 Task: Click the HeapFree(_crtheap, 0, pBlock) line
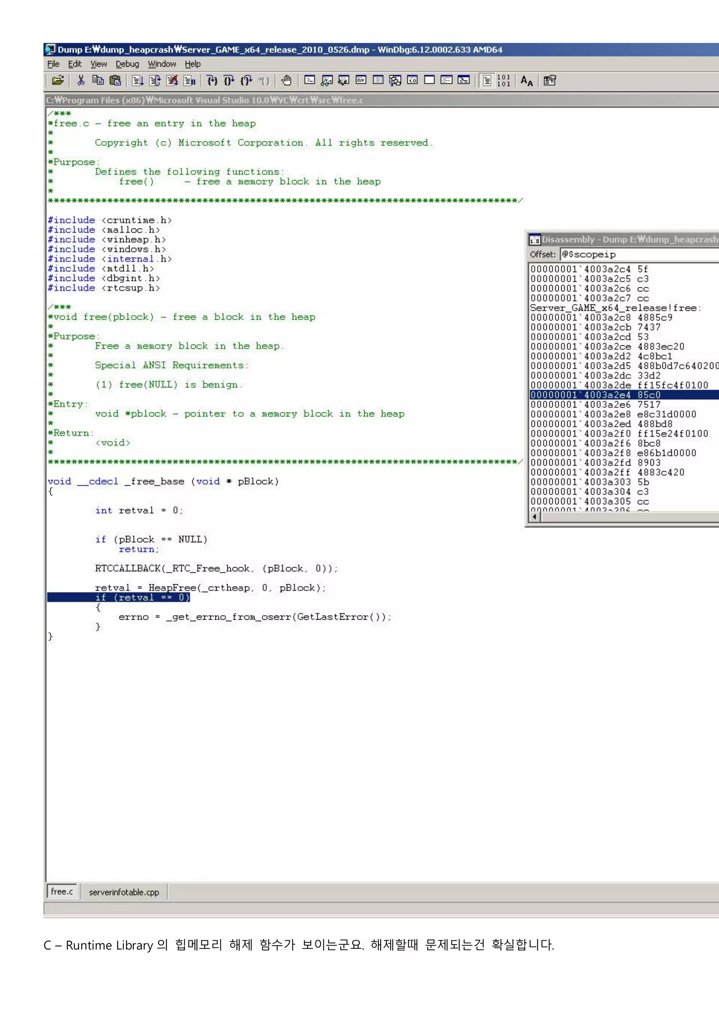coord(210,588)
